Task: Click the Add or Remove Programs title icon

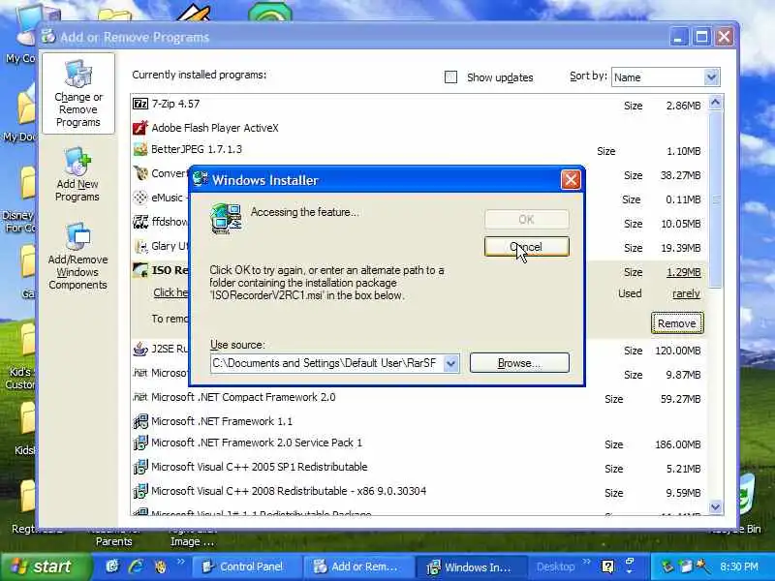Action: point(47,36)
